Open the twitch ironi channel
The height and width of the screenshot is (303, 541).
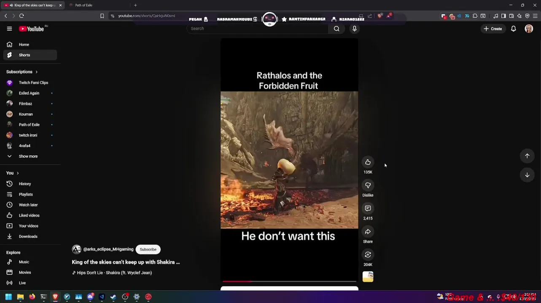(30, 136)
